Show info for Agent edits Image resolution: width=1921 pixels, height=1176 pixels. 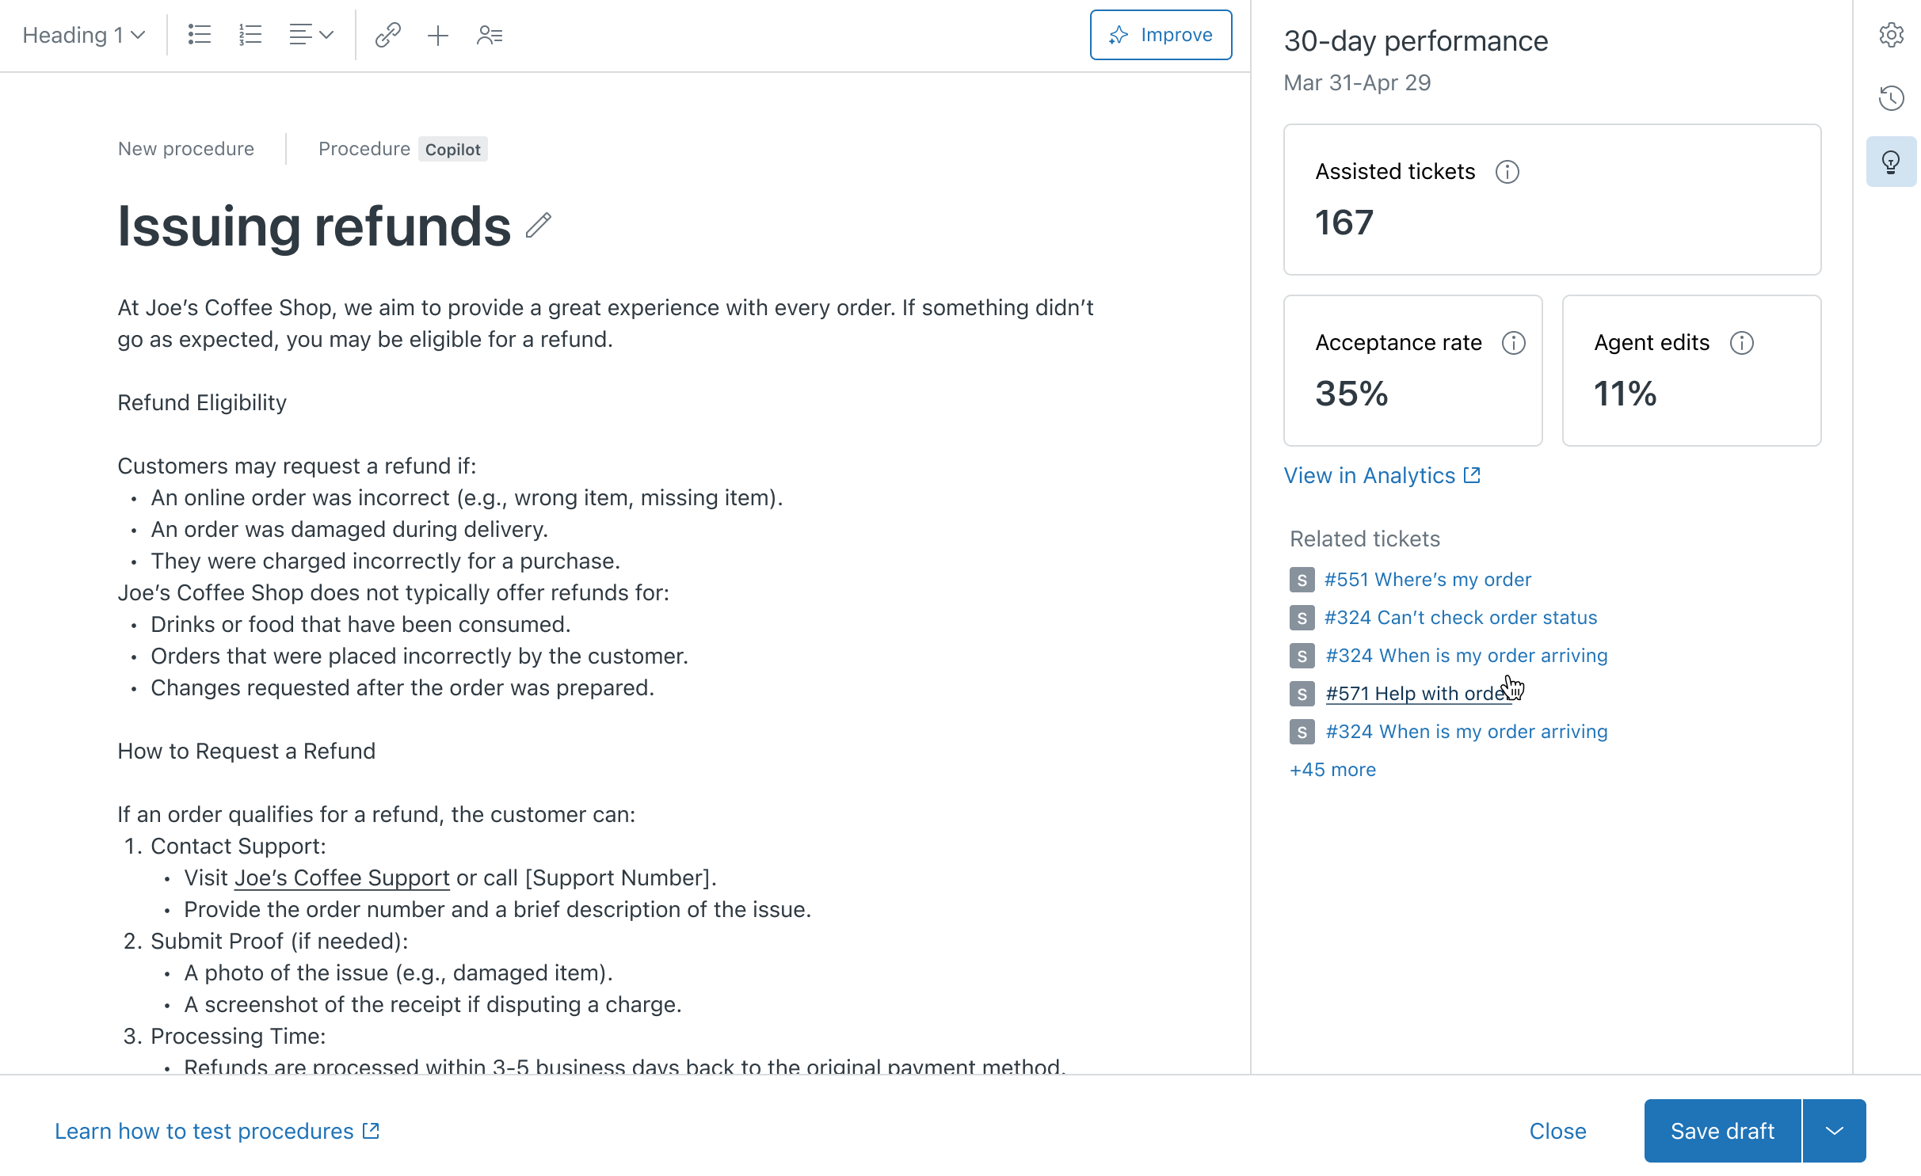(1741, 343)
